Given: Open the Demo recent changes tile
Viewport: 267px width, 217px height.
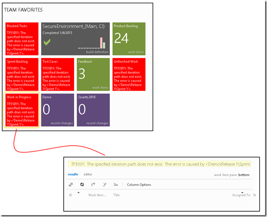Looking at the screenshot, I should click(57, 110).
